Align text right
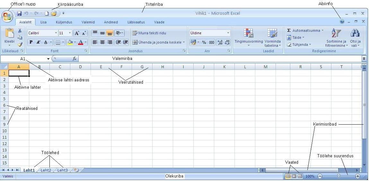This screenshot has width=369, height=181. click(x=110, y=42)
